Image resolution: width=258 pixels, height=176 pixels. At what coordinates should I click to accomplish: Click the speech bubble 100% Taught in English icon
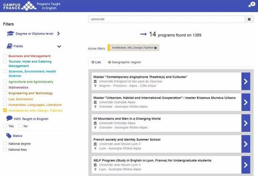pyautogui.click(x=9, y=118)
